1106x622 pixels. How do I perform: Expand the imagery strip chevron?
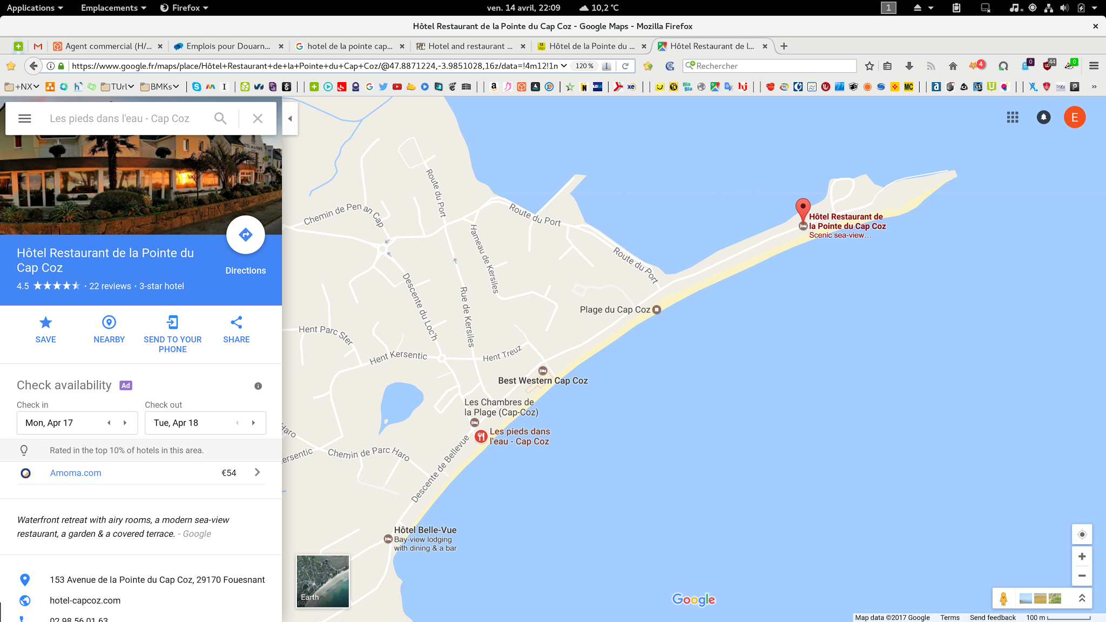click(x=1082, y=598)
